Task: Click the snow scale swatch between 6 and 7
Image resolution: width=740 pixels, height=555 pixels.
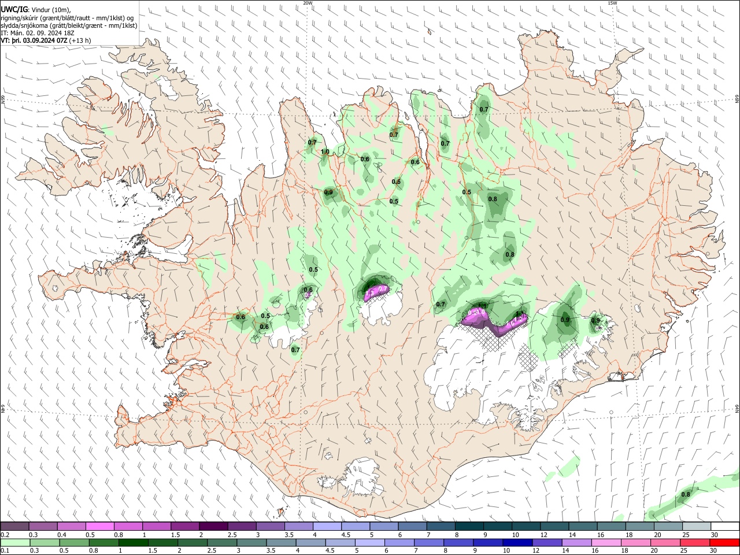Action: pyautogui.click(x=413, y=526)
